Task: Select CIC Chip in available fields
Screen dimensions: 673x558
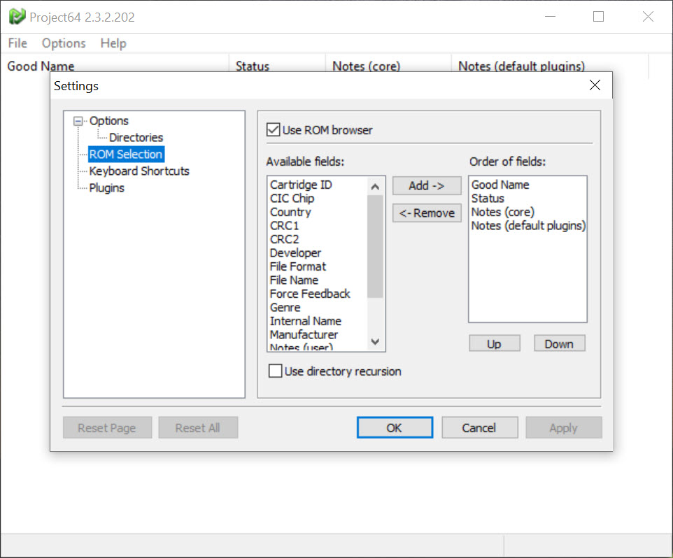Action: (x=292, y=199)
